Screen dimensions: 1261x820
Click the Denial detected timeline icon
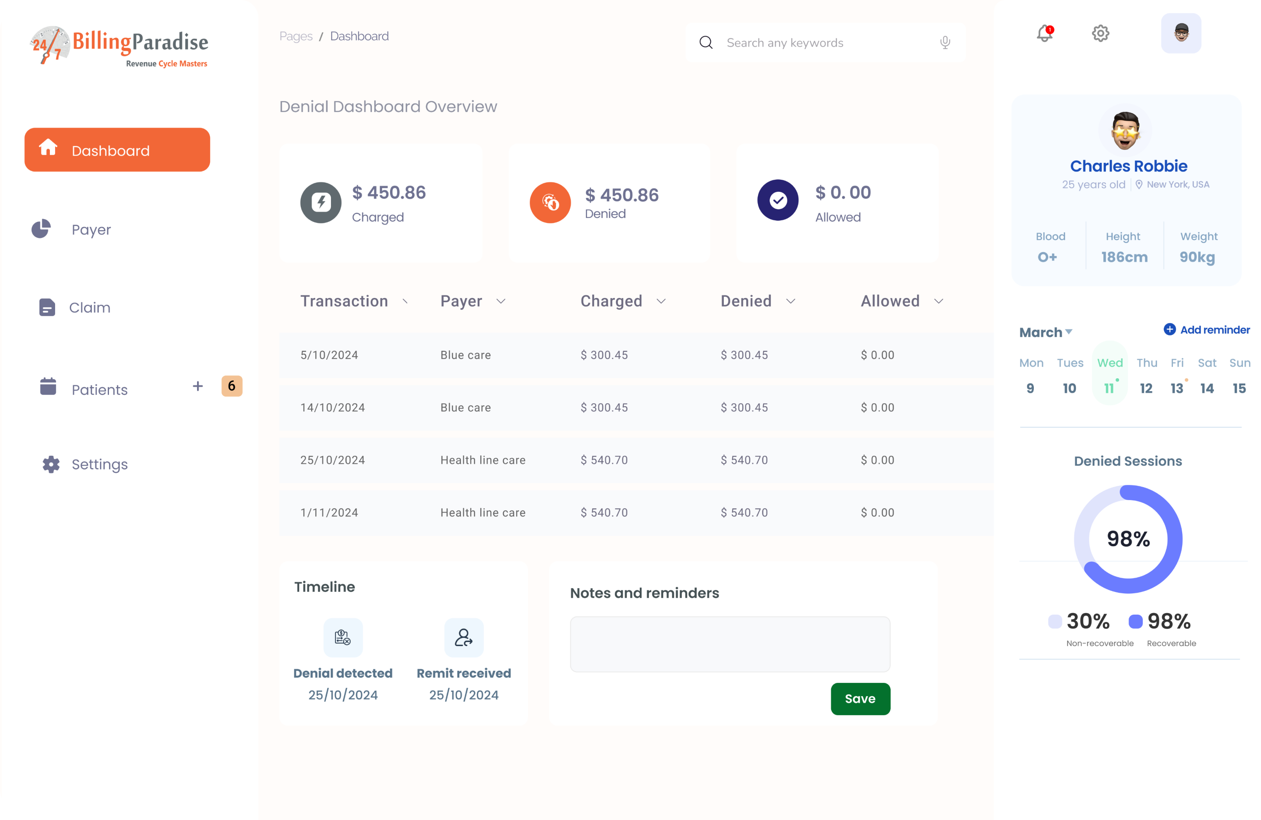343,637
